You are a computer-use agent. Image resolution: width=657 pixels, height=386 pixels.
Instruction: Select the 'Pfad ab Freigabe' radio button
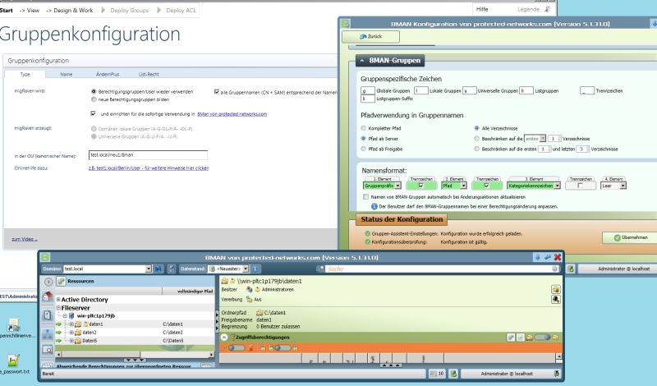pyautogui.click(x=363, y=149)
